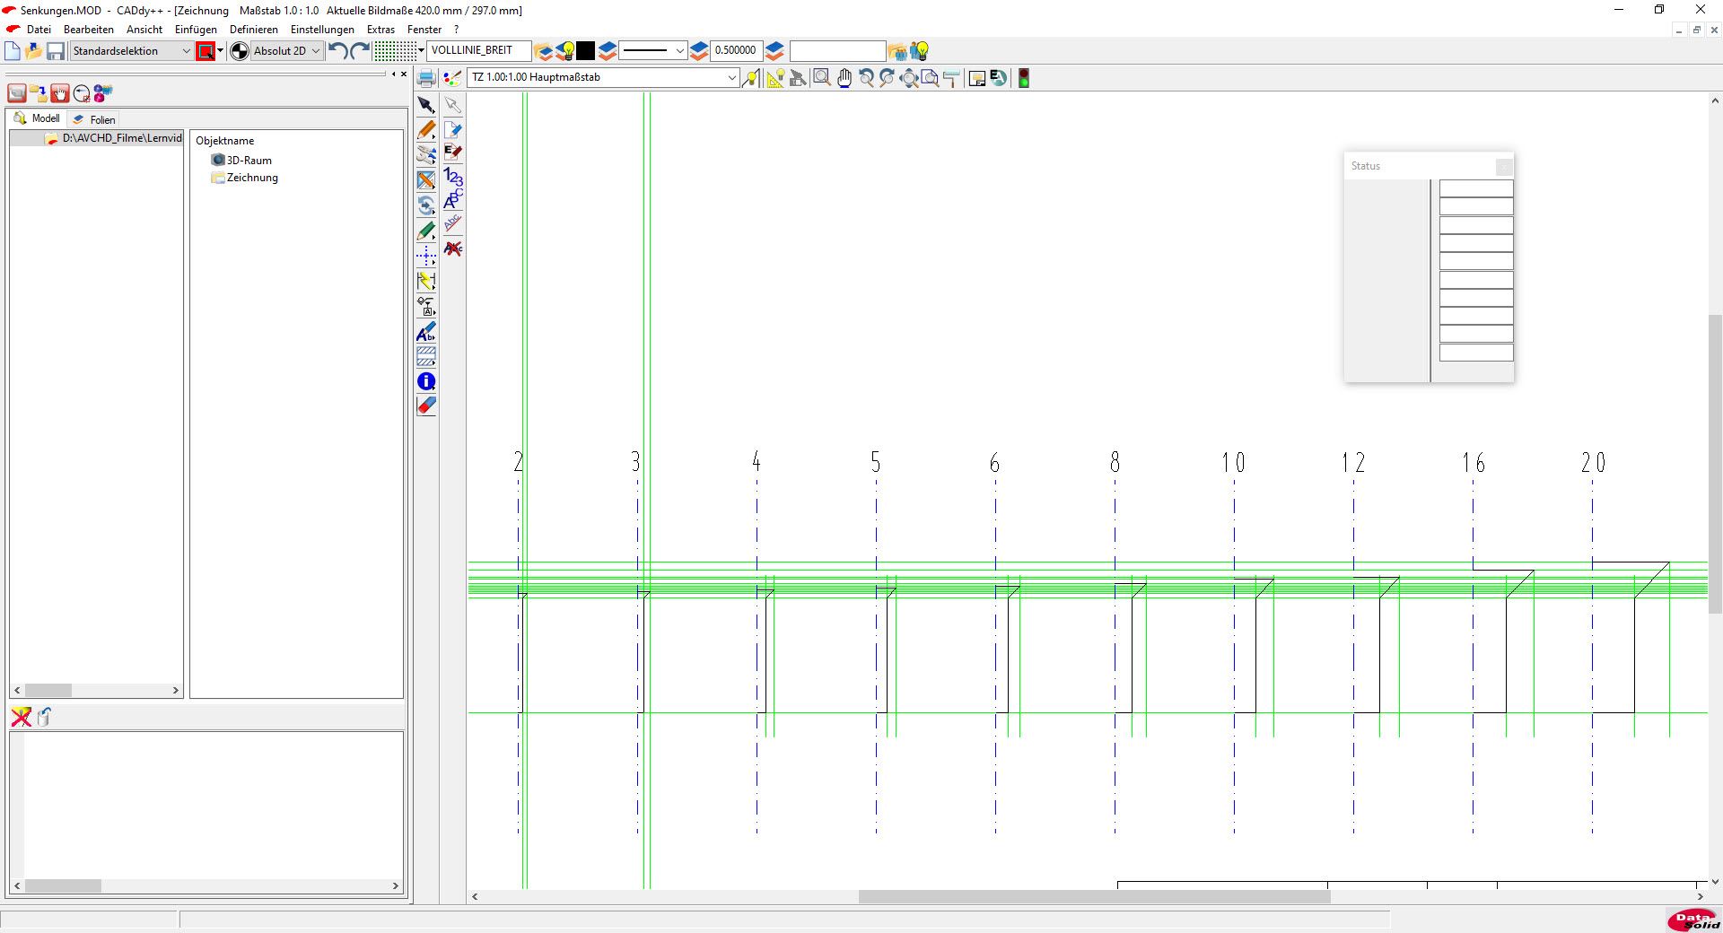Select the hatching pattern tool
This screenshot has height=933, width=1723.
pos(426,356)
